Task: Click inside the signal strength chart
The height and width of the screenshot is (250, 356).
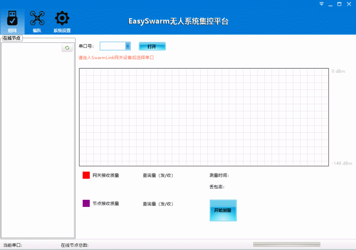Action: [x=204, y=117]
